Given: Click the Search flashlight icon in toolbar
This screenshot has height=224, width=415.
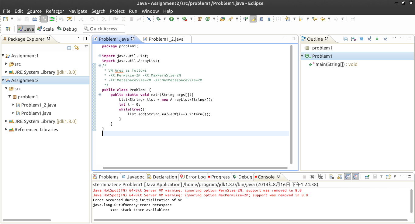Looking at the screenshot, I should click(230, 19).
